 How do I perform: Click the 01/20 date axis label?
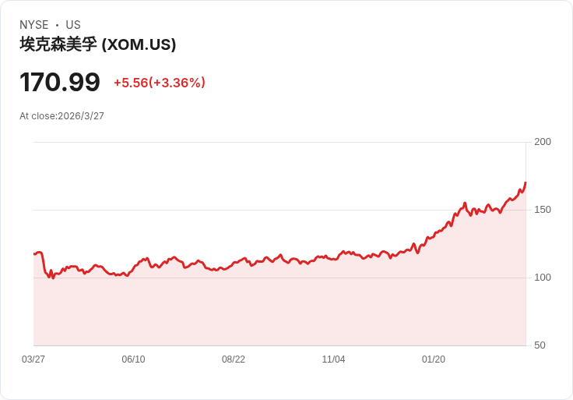click(x=434, y=359)
